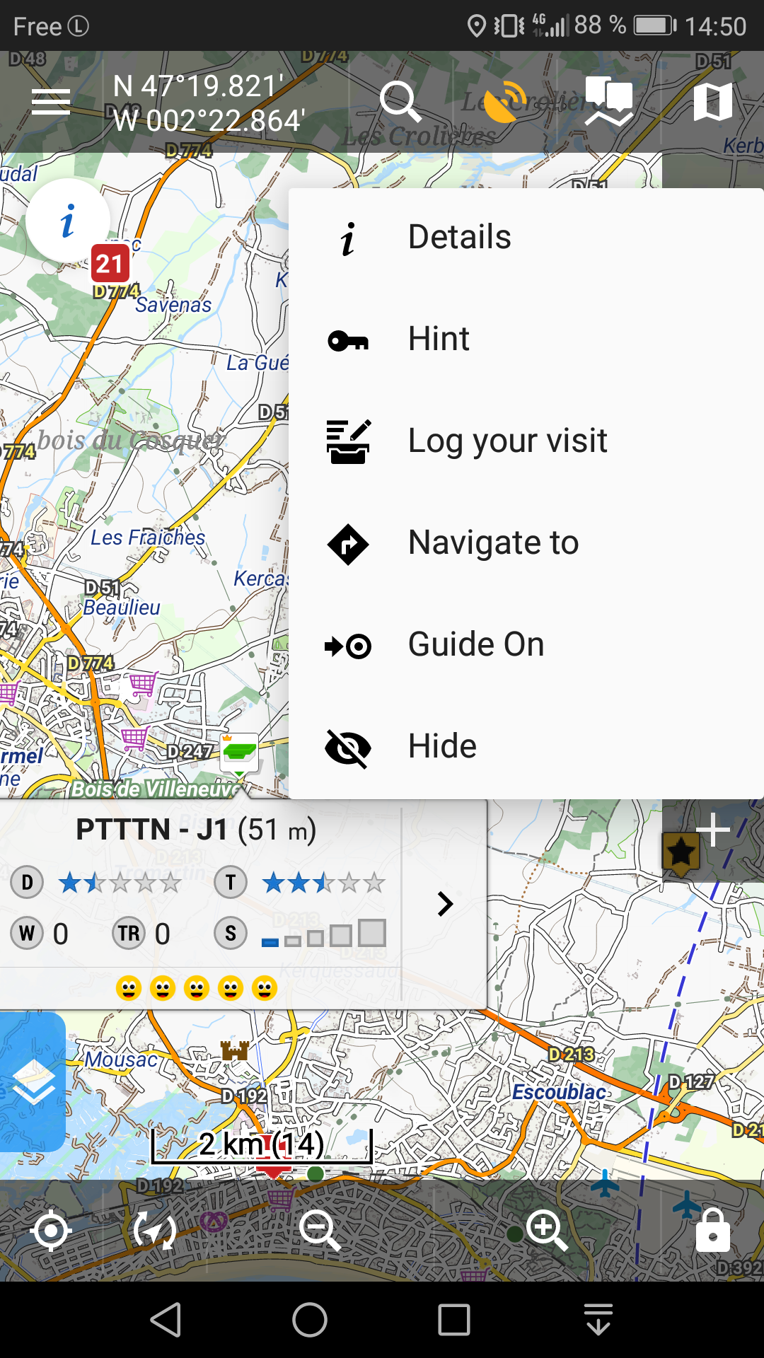
Task: Select Details from the context menu
Action: coord(459,237)
